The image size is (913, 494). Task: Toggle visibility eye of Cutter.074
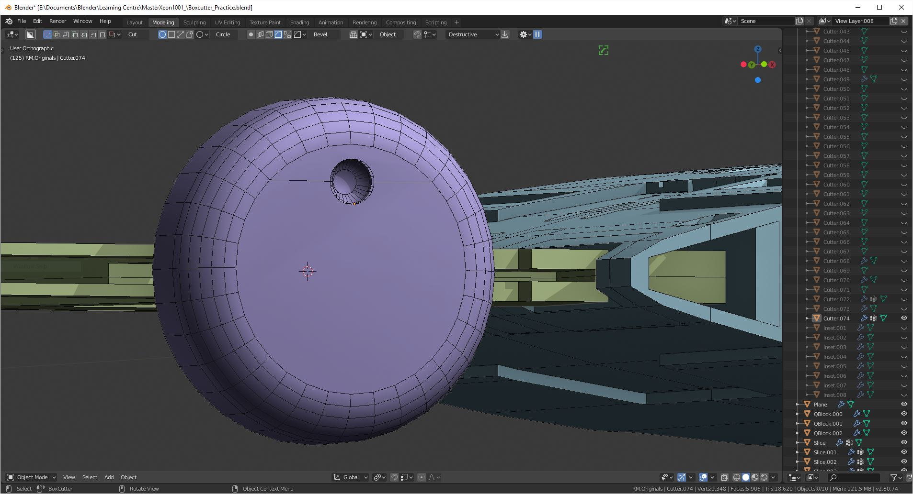click(x=904, y=318)
